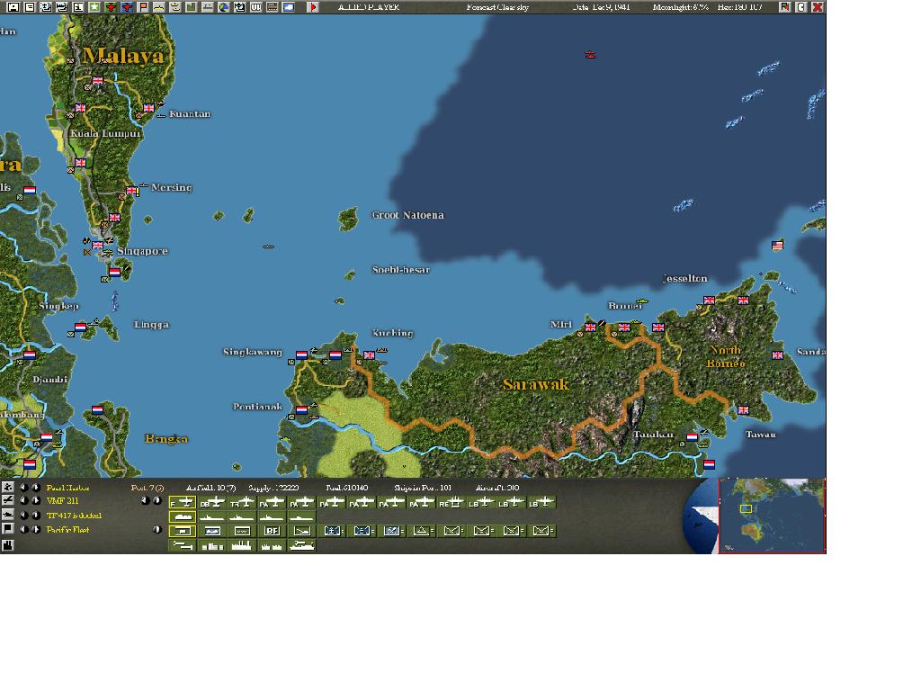Click the Kuala Lumpur map label
This screenshot has height=691, width=921.
(106, 133)
